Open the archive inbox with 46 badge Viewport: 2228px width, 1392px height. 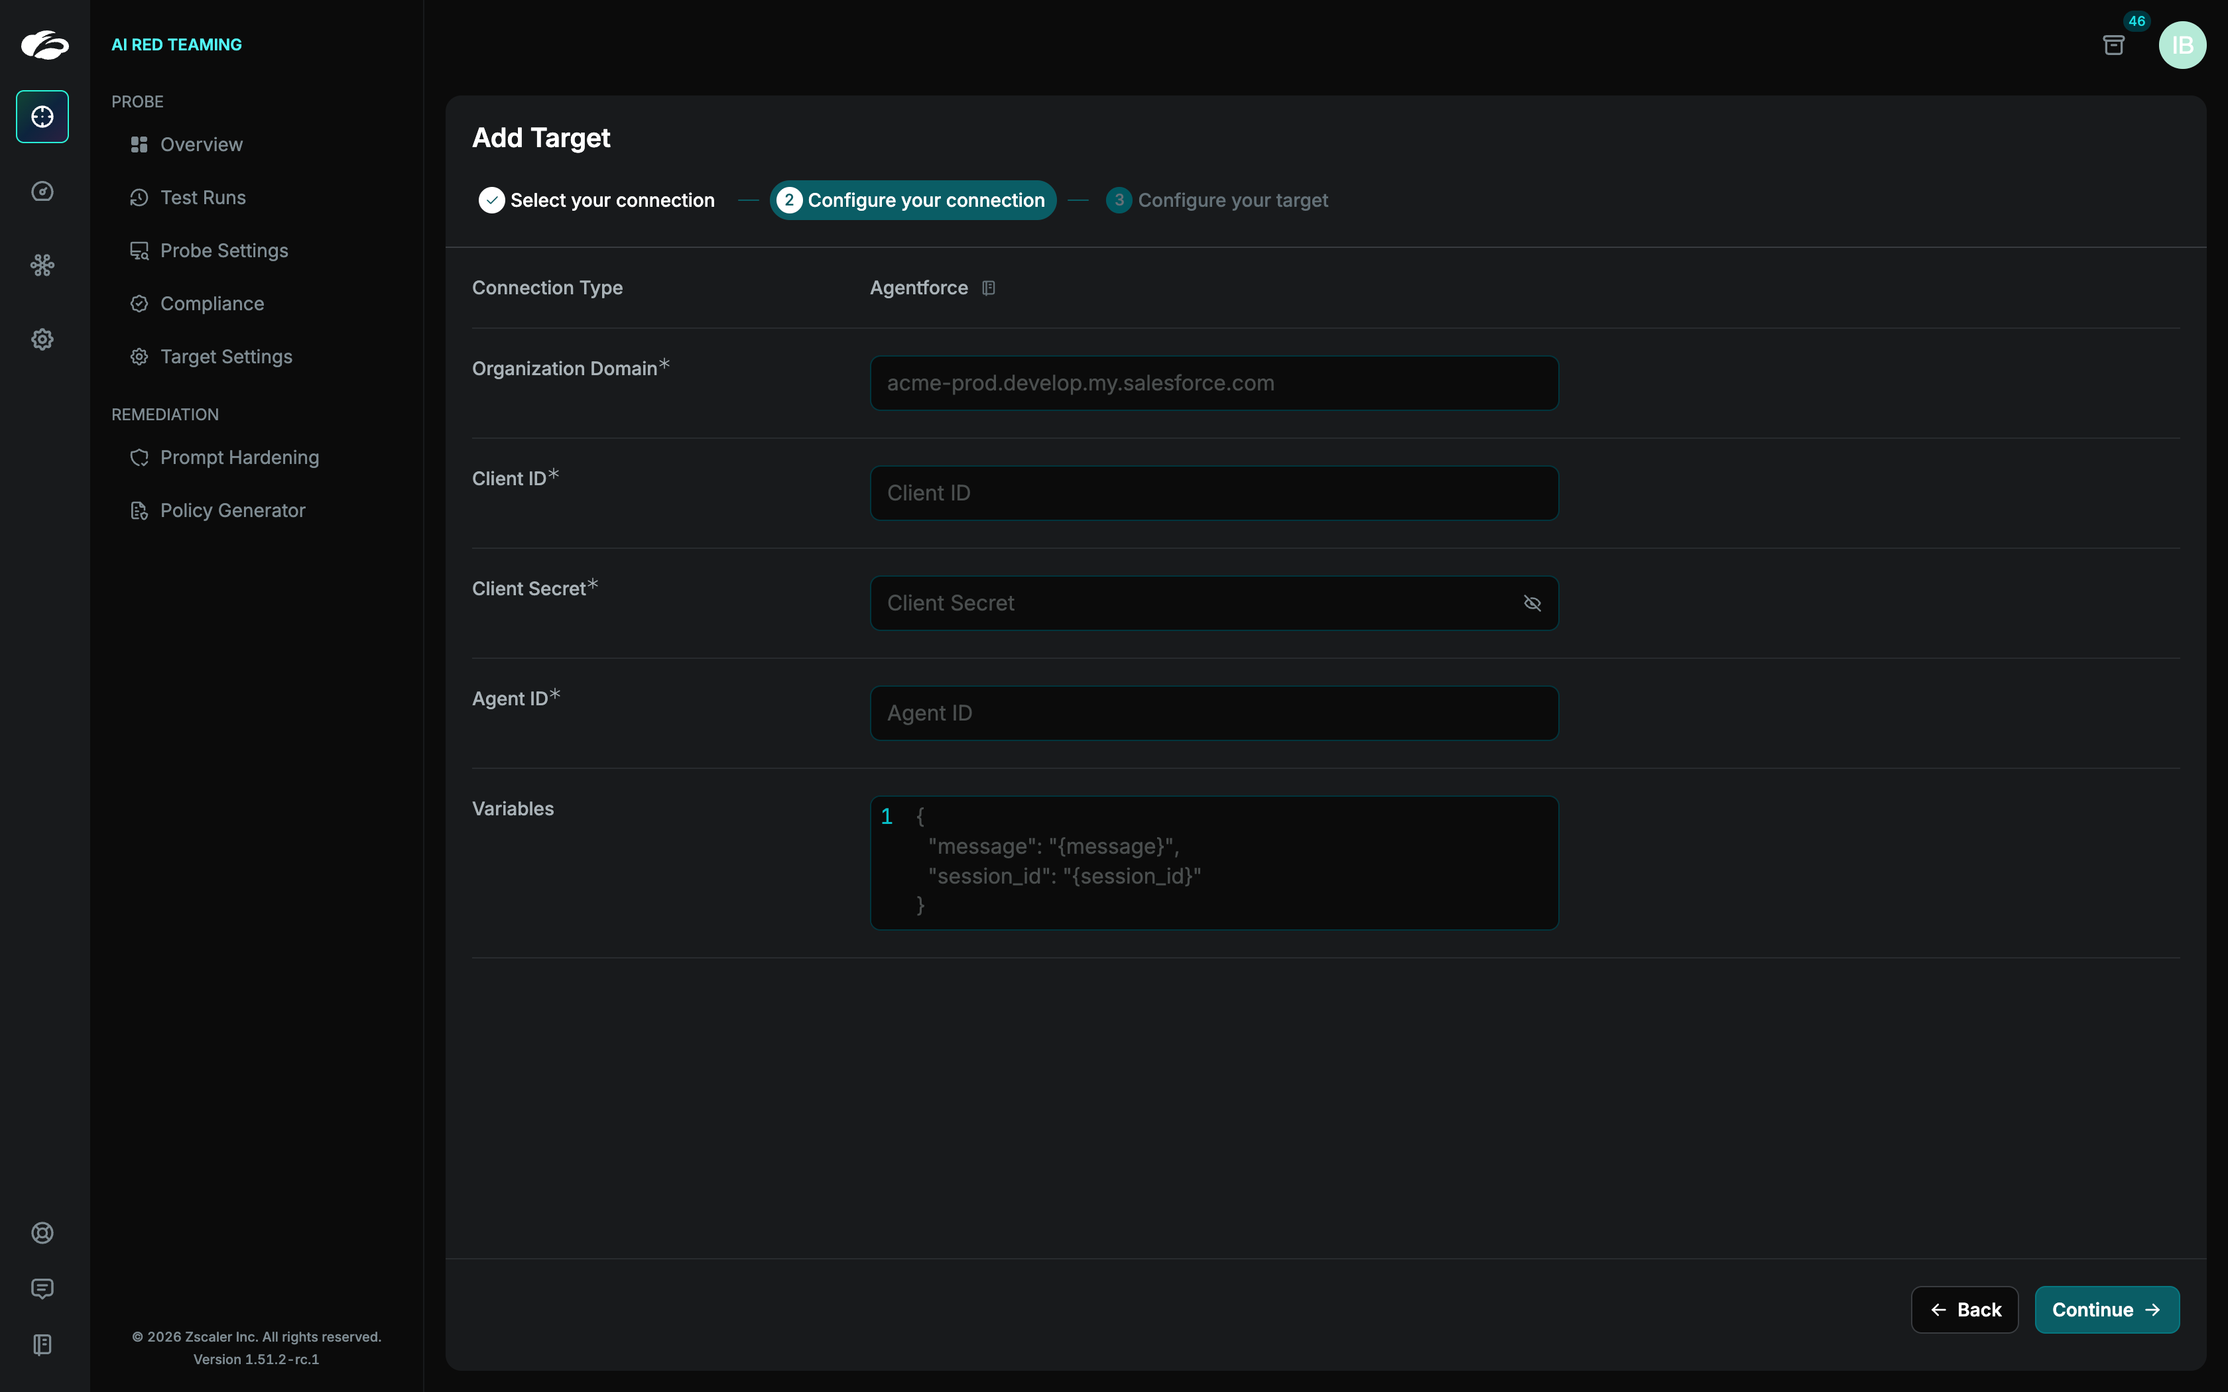point(2114,45)
